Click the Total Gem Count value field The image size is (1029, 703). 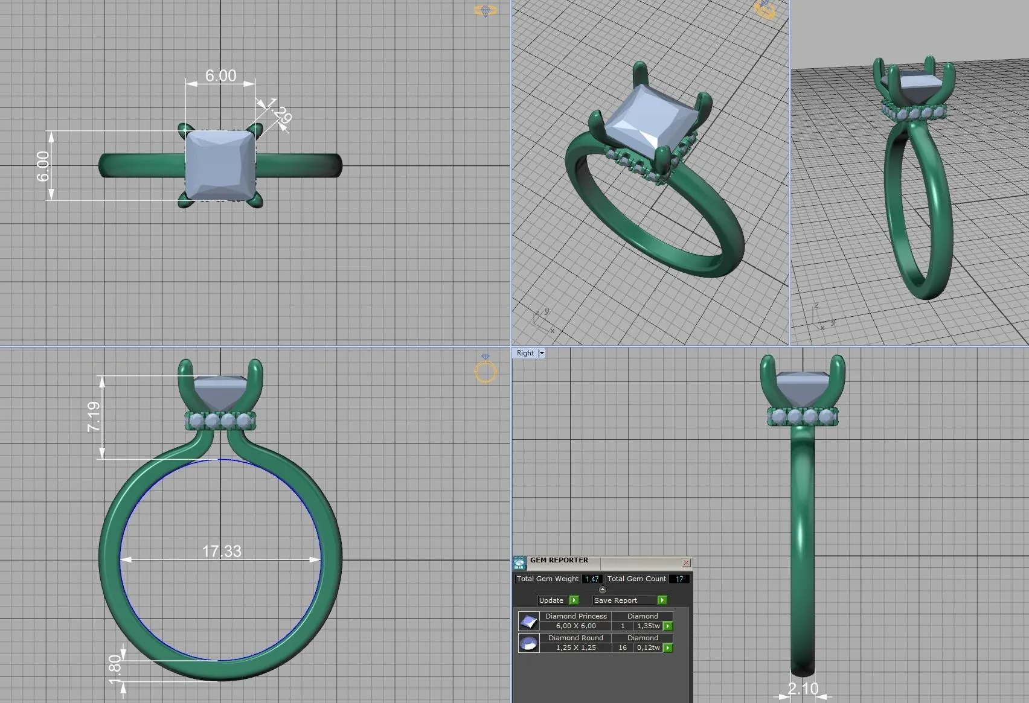(679, 579)
